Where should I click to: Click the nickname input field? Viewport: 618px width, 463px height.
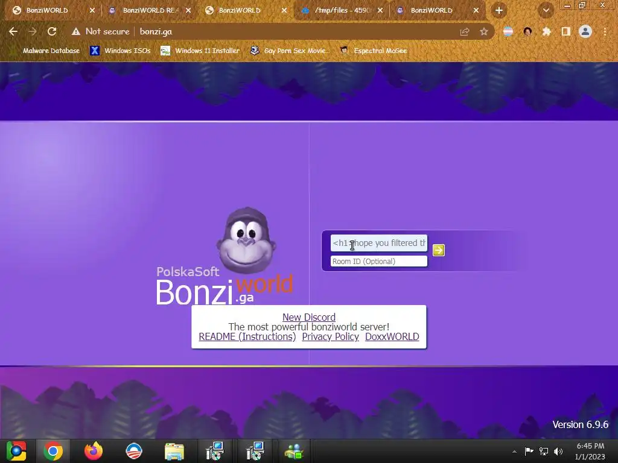click(x=378, y=243)
